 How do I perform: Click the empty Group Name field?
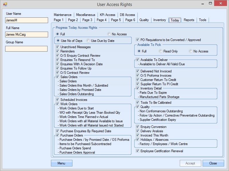click(27, 49)
